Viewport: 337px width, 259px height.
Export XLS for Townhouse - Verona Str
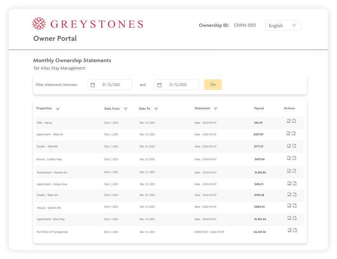coord(294,171)
